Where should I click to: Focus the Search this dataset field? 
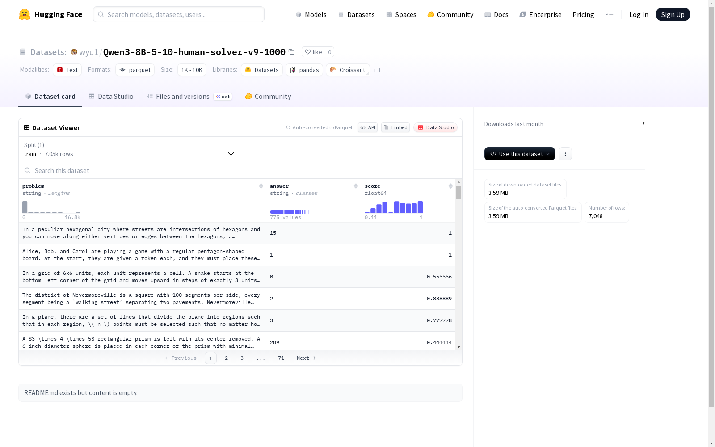(240, 170)
